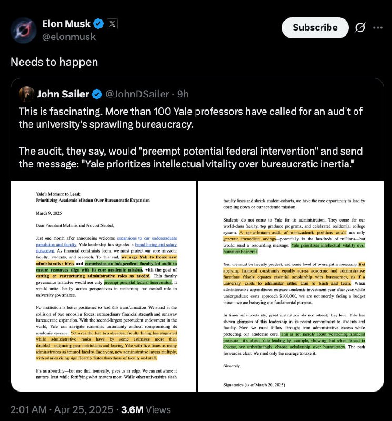Click the 2:01 AM Apr 25, 2025 timestamp
This screenshot has height=421, width=392.
(62, 410)
